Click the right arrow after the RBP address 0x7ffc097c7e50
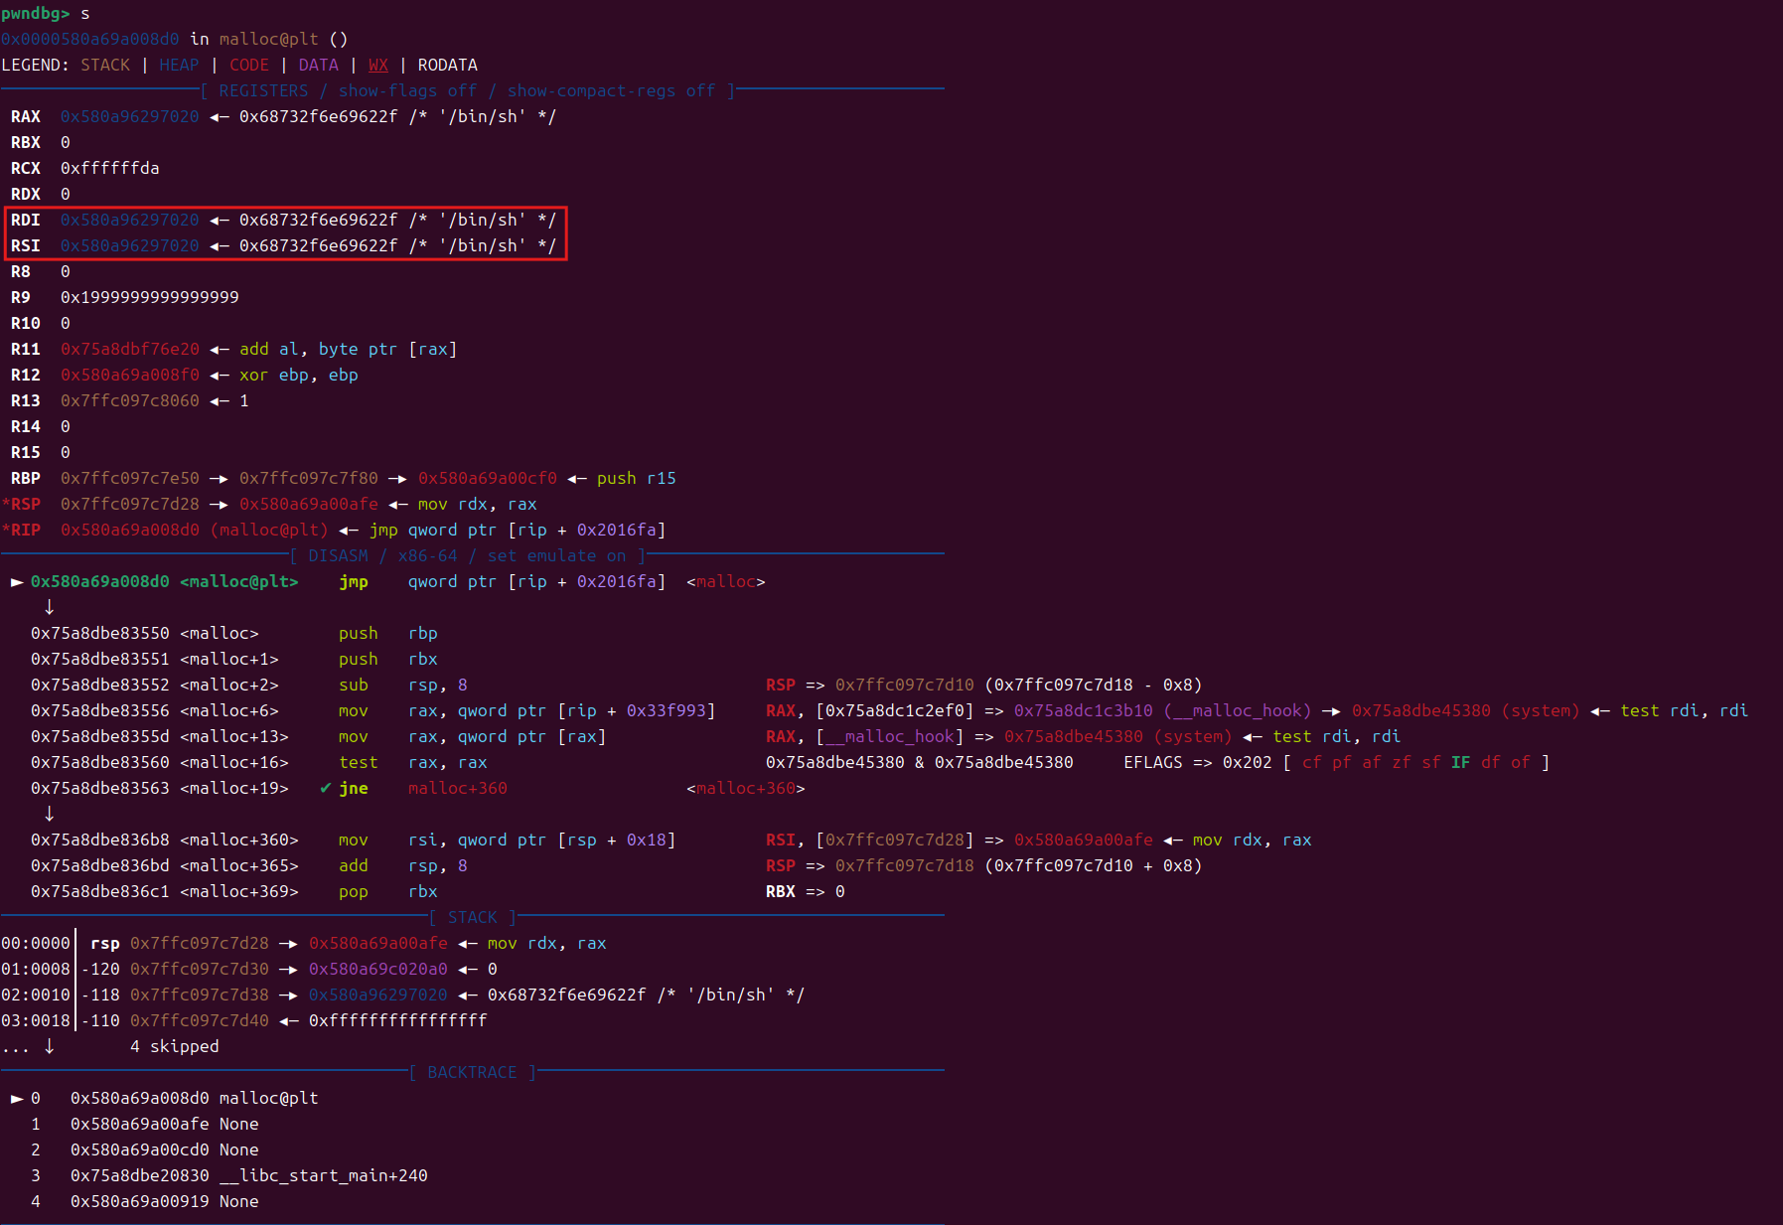 point(219,479)
